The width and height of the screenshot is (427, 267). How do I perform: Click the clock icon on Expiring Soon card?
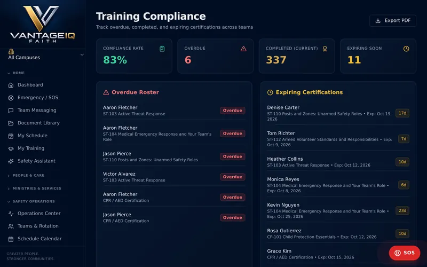(406, 49)
